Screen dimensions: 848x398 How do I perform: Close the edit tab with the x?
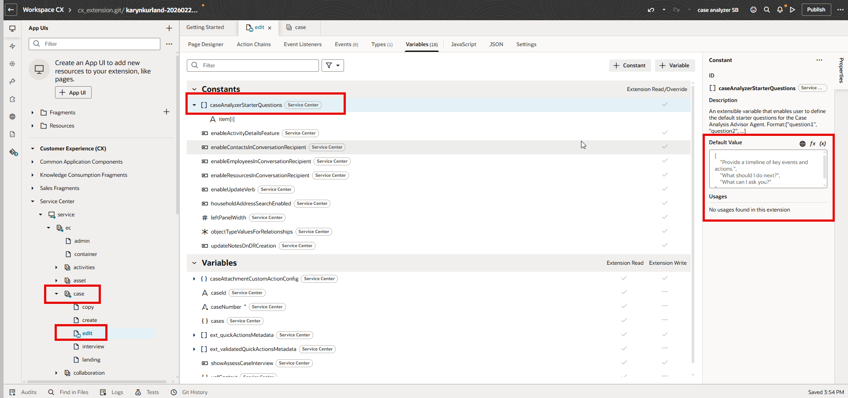tap(270, 28)
